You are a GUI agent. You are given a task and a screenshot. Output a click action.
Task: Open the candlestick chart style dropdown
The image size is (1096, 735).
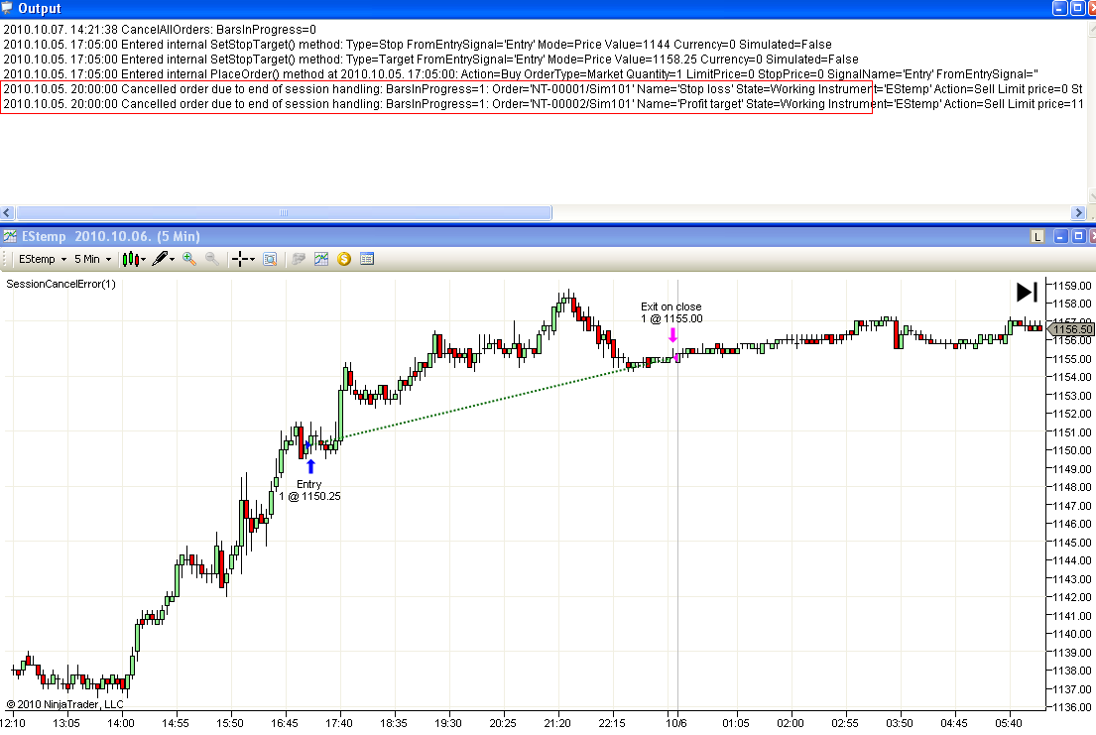pos(134,260)
